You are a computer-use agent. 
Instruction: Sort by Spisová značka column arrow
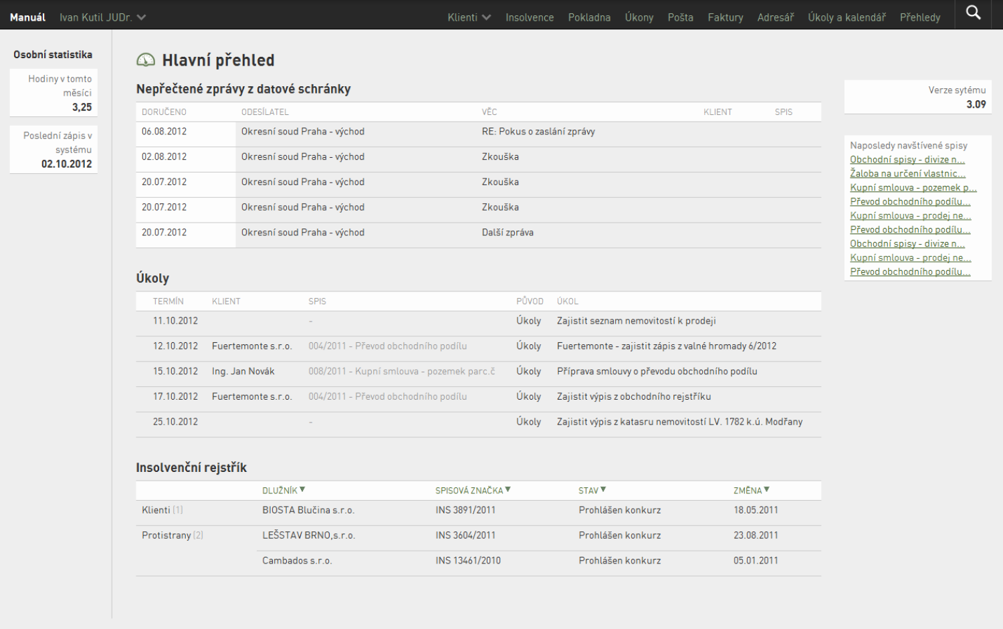(508, 490)
